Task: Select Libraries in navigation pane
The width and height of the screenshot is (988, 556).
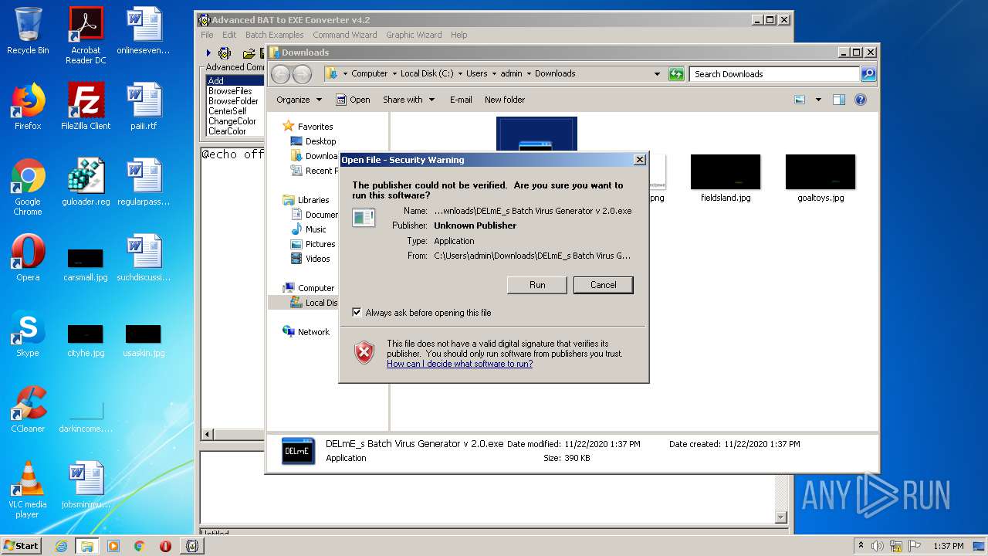Action: 306,200
